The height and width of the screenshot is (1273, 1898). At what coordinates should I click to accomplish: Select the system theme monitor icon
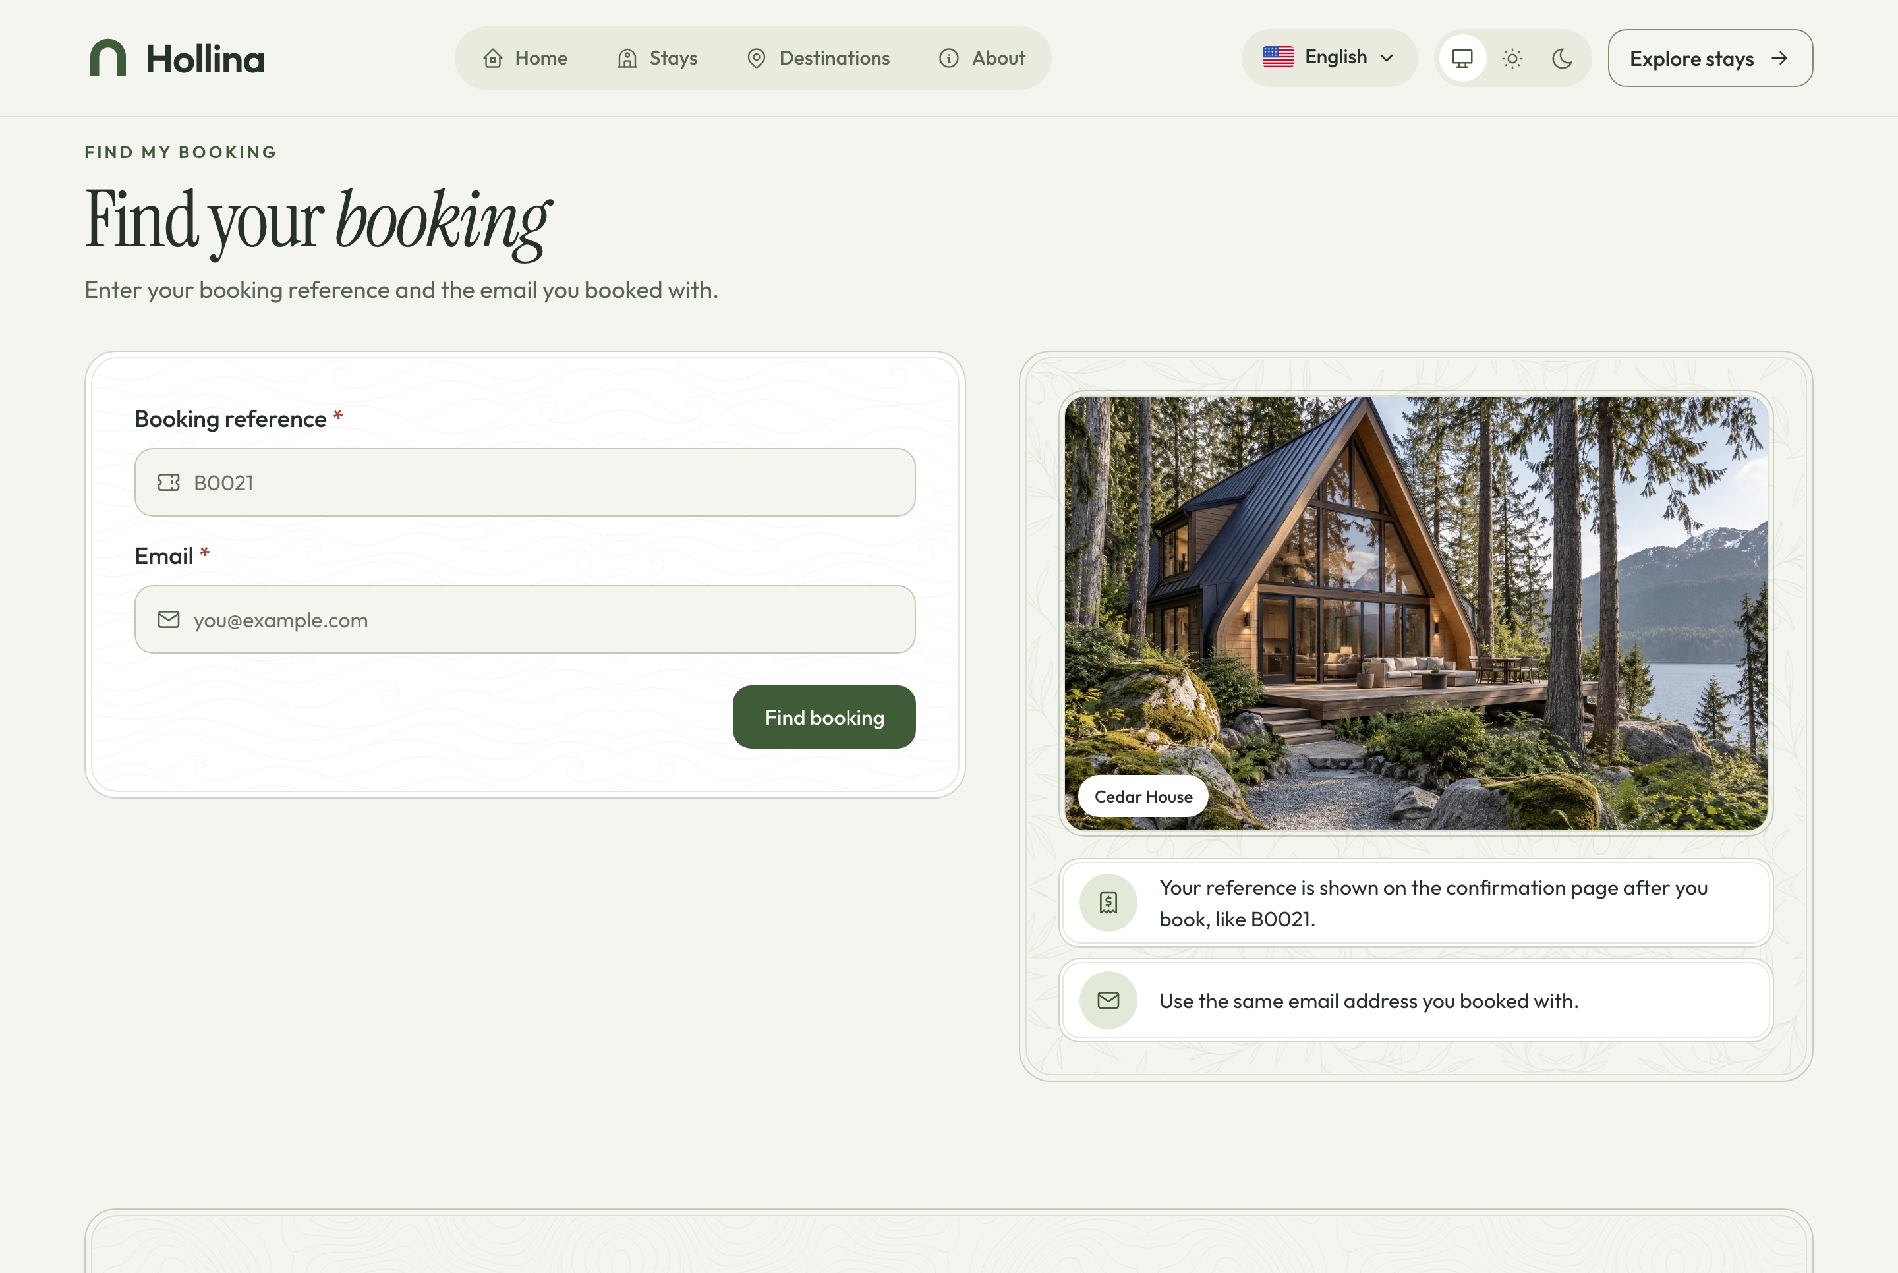[1462, 59]
